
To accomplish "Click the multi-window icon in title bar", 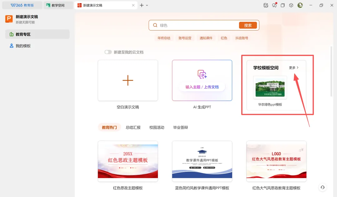I will (x=283, y=5).
